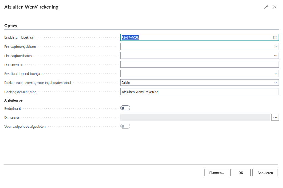
Task: Click the Afsluiten per group label
Action: [x=14, y=100]
